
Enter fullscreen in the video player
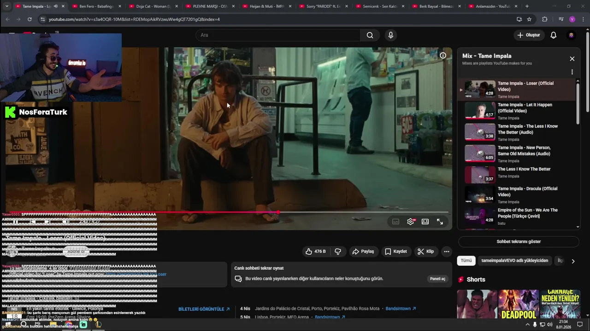[440, 222]
